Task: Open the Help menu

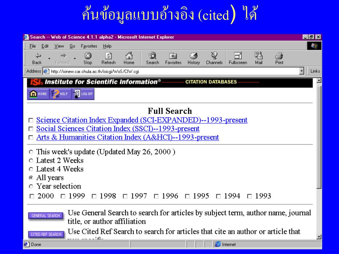Action: [x=107, y=46]
